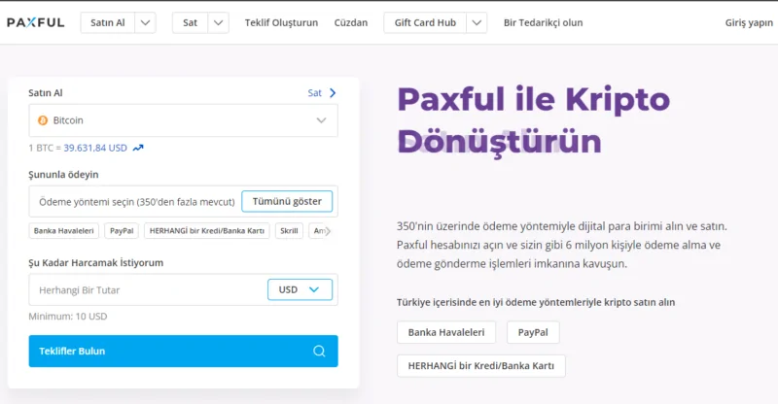The image size is (778, 404).
Task: Click the 39.631,84 USD price link
Action: pos(95,148)
